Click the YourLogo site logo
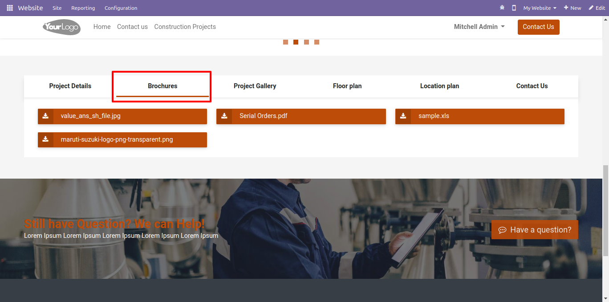 [x=61, y=27]
